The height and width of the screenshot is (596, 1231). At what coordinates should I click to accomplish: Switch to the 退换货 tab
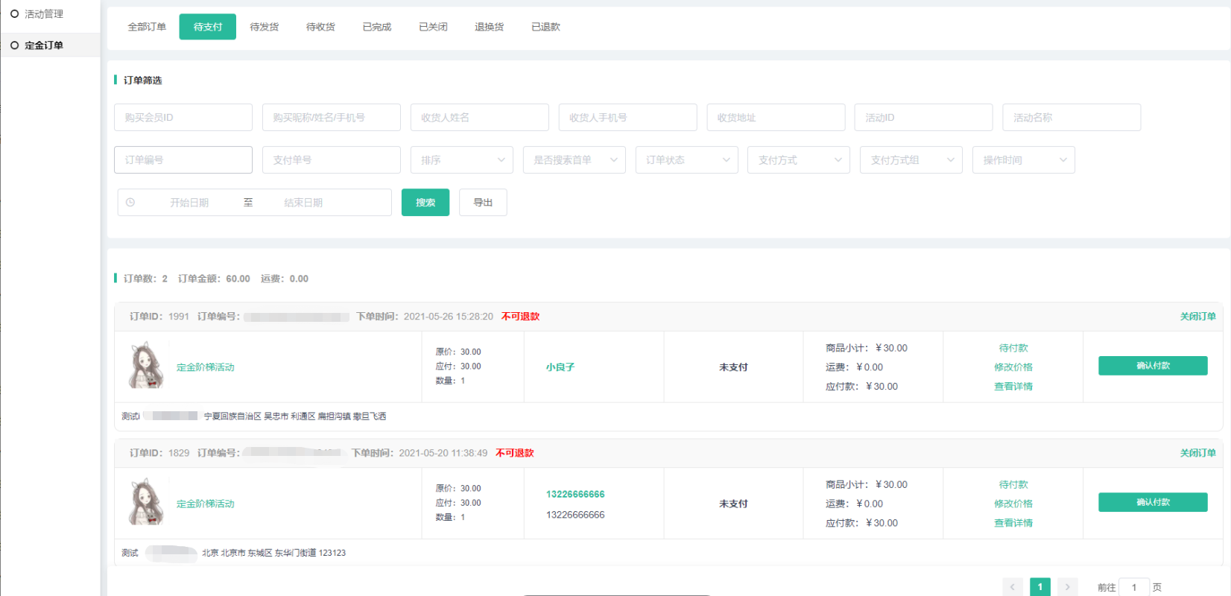point(489,27)
